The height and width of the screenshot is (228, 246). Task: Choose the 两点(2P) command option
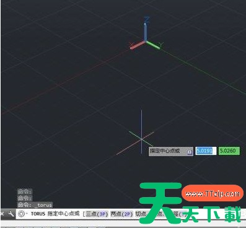coord(121,214)
